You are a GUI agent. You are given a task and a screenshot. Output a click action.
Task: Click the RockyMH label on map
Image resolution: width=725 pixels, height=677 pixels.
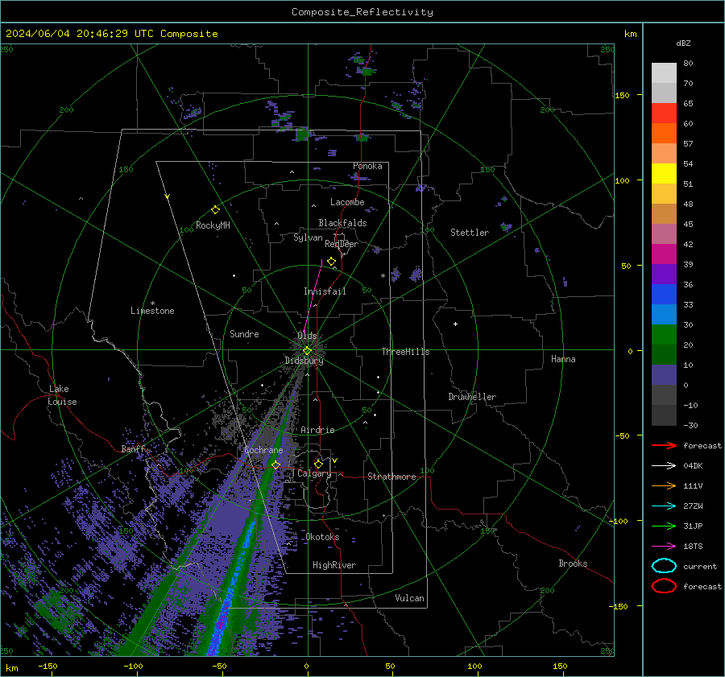(x=213, y=225)
